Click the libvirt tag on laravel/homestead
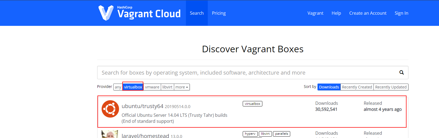The height and width of the screenshot is (138, 439). (265, 134)
